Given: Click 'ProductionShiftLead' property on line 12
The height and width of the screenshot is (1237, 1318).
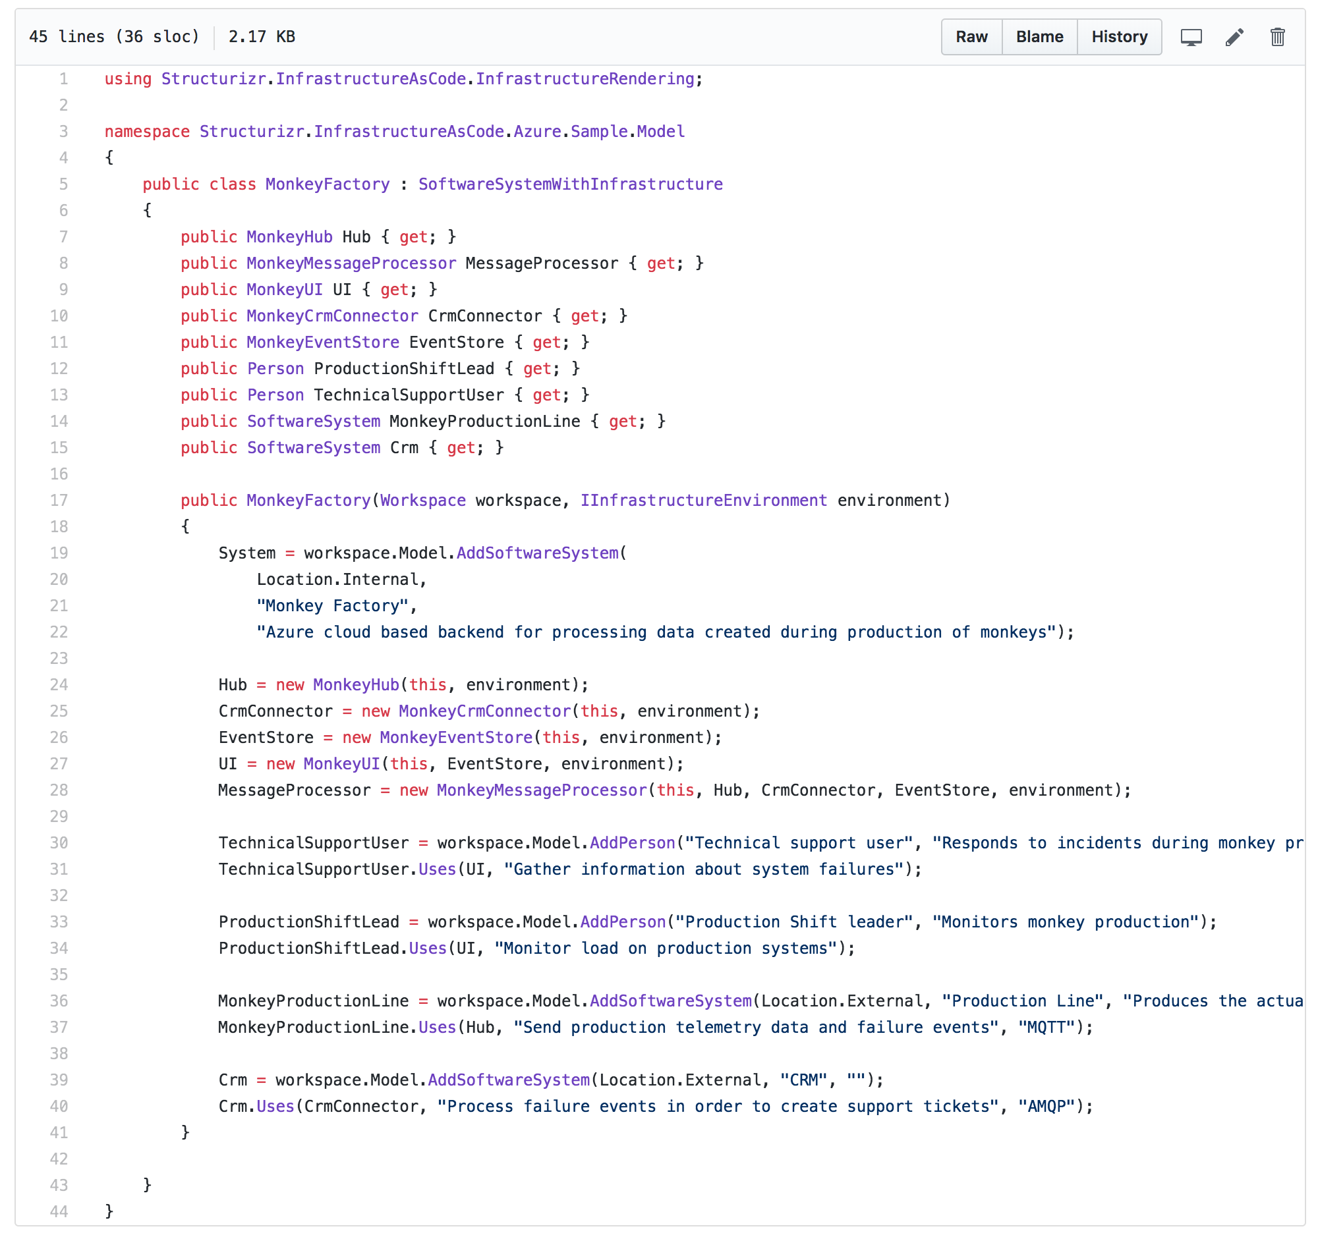Looking at the screenshot, I should pos(404,369).
